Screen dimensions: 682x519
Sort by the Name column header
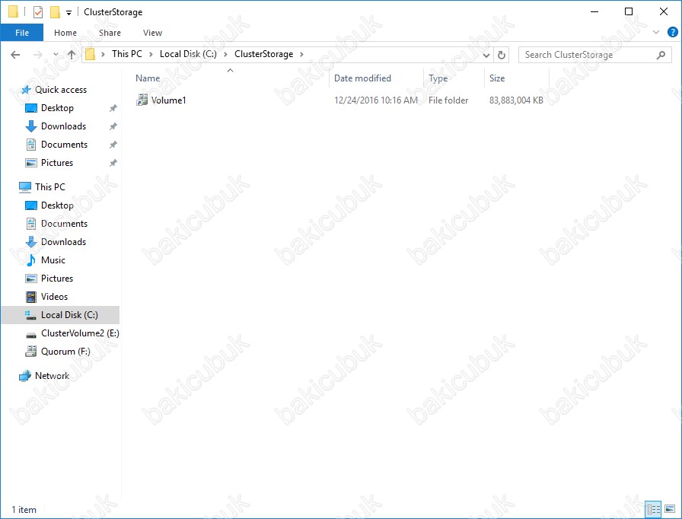(x=148, y=78)
